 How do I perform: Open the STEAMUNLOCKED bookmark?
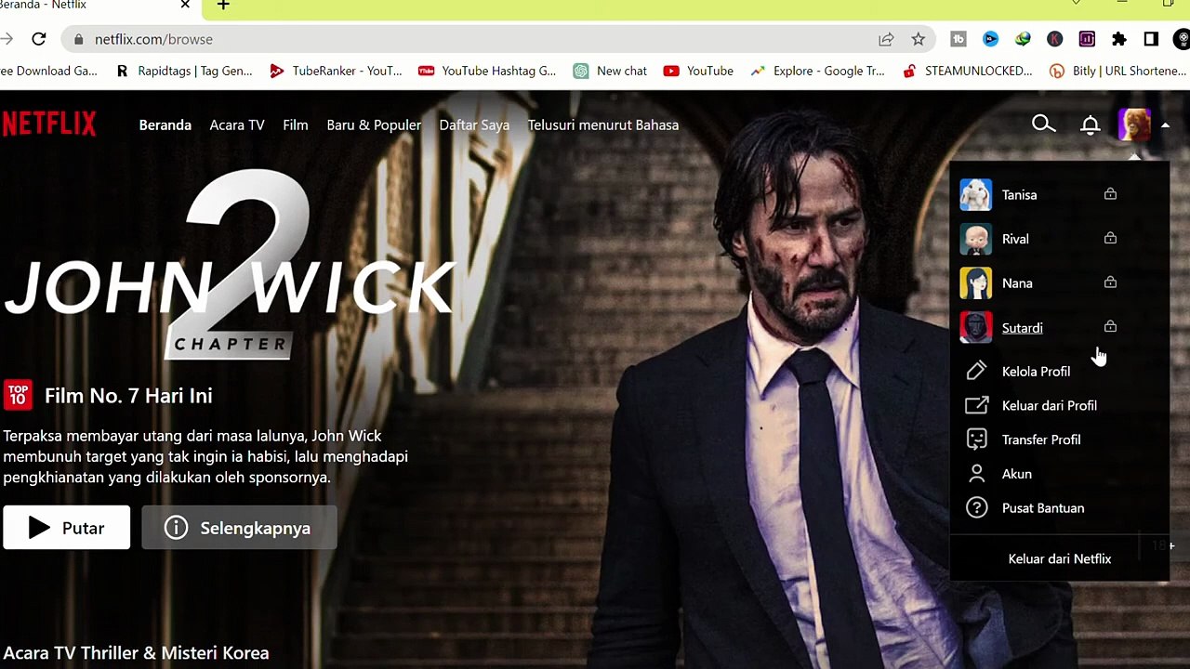tap(967, 71)
